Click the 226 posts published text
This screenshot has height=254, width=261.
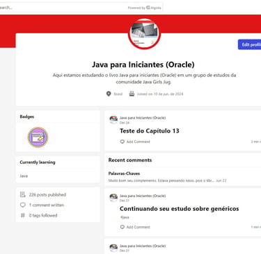tap(47, 194)
